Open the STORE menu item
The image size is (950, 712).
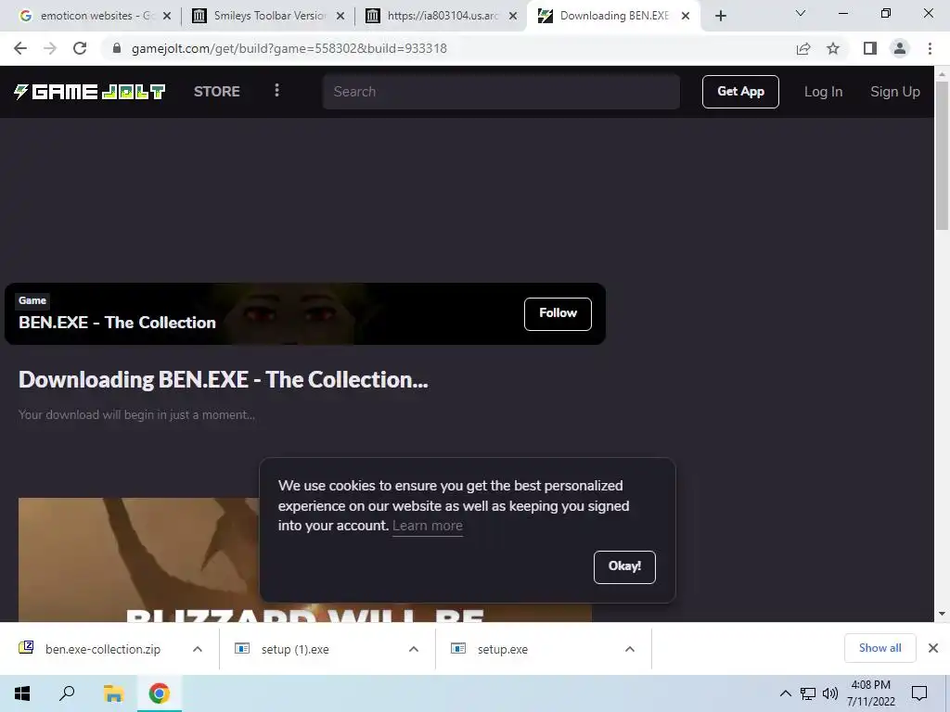[x=217, y=92]
